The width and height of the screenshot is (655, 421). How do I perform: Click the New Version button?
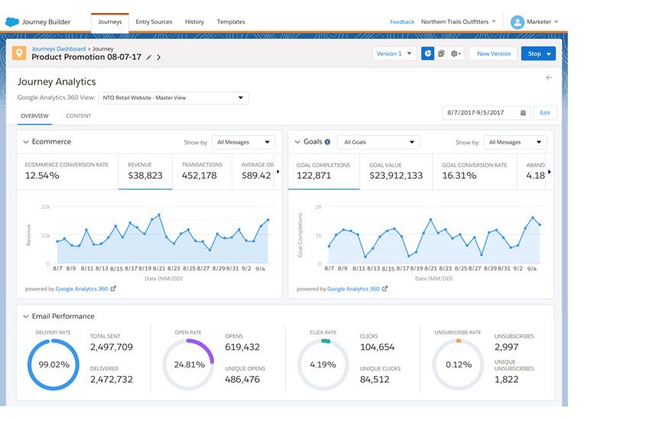[494, 53]
